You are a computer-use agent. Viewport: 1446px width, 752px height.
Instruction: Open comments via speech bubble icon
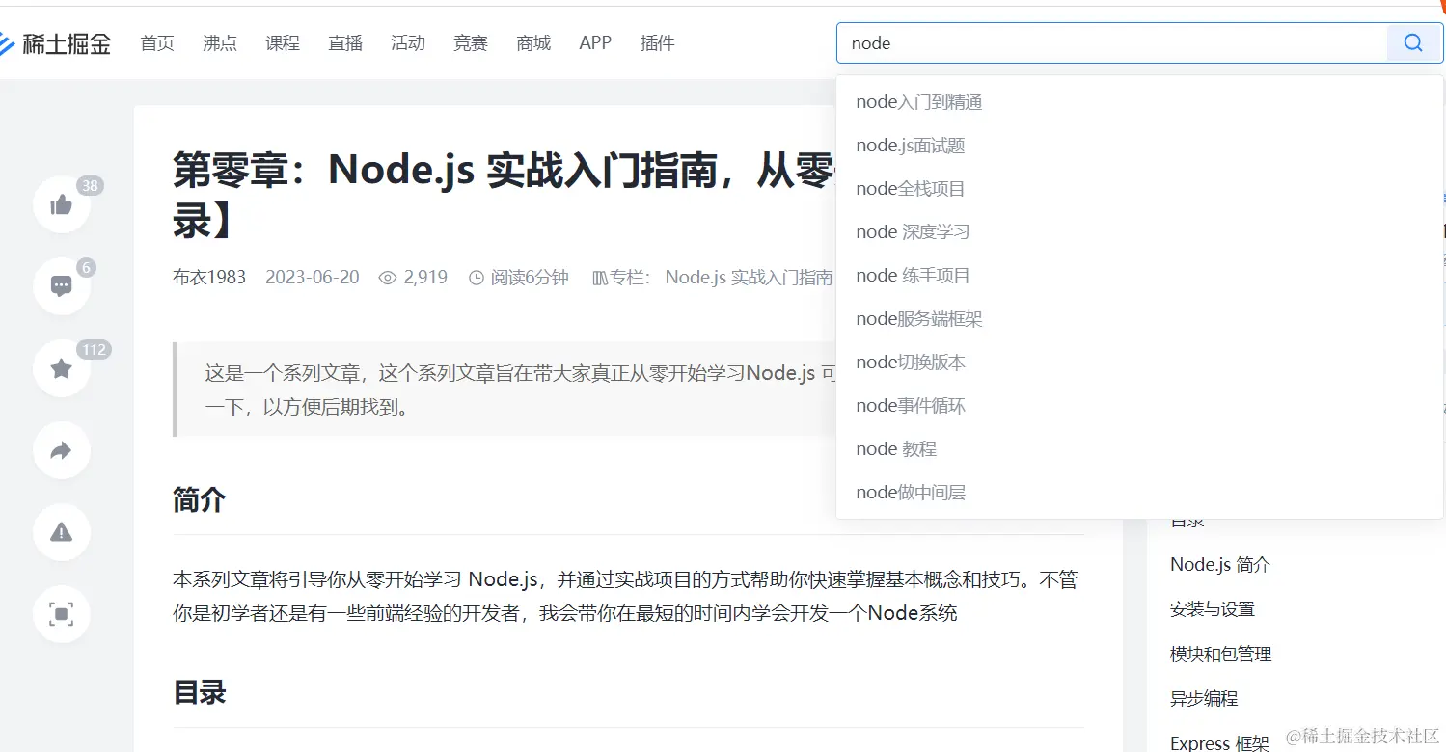(x=62, y=286)
